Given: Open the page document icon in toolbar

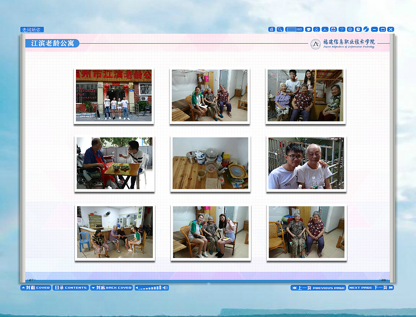Looking at the screenshot, I should point(271,29).
